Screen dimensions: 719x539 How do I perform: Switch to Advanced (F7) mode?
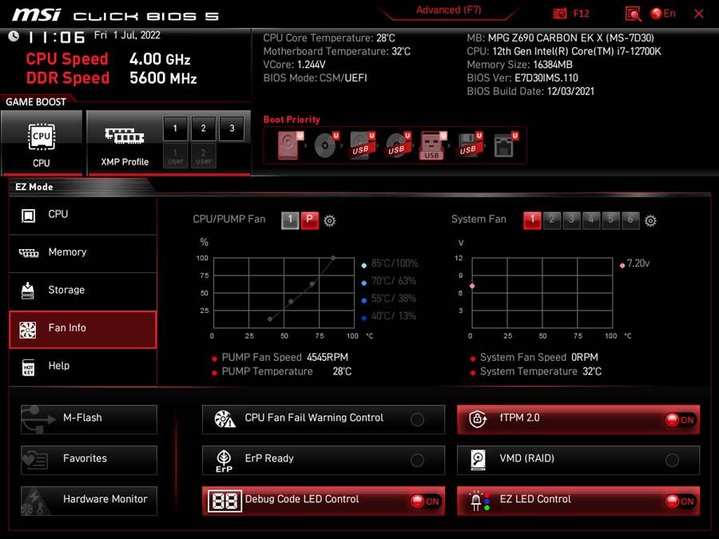tap(448, 10)
